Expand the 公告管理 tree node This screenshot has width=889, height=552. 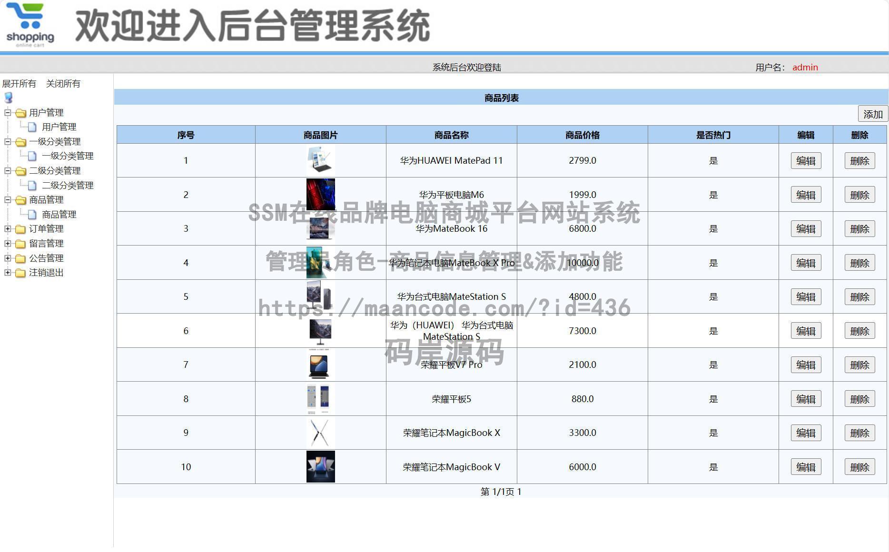[x=8, y=258]
